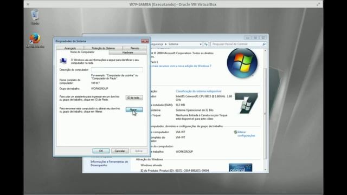Click the shield icon beside Alterar configurações
The width and height of the screenshot is (347, 195).
pos(235,132)
